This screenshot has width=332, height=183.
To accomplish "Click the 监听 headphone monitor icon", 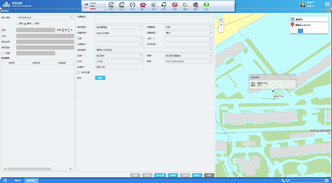I will [164, 5].
